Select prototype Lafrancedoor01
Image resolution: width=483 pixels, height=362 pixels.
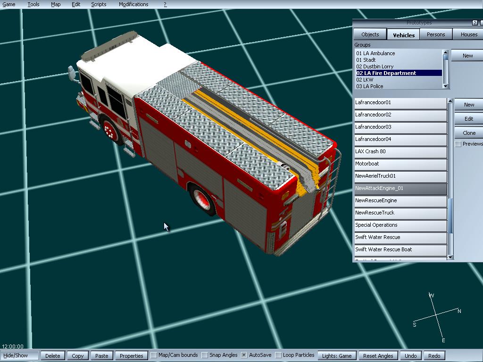pyautogui.click(x=400, y=103)
